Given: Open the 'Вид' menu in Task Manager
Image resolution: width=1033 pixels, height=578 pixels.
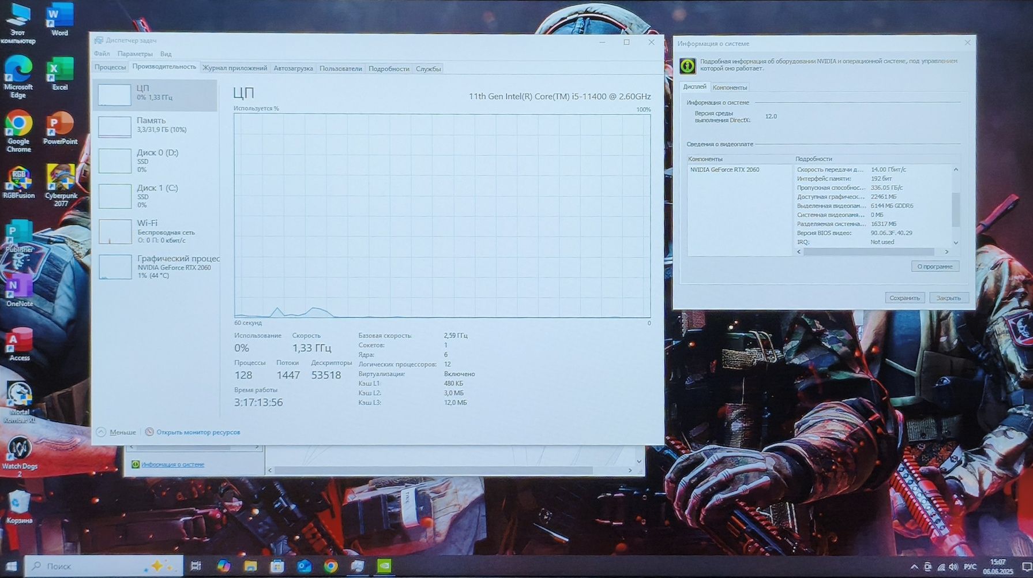Looking at the screenshot, I should point(166,54).
